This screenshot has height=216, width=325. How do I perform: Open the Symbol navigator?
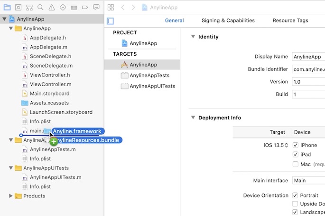coord(29,7)
